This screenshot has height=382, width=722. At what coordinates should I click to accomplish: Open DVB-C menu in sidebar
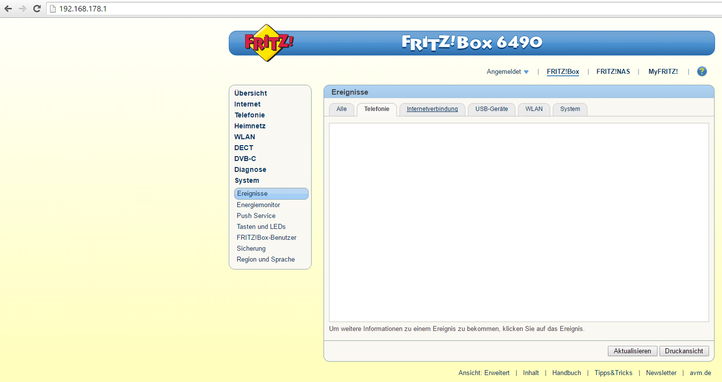(245, 159)
